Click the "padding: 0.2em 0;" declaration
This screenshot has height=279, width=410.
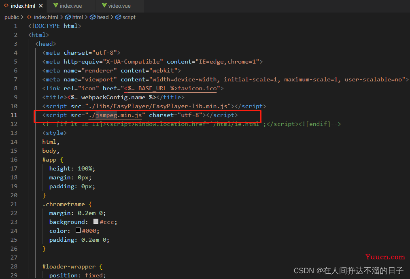point(79,240)
